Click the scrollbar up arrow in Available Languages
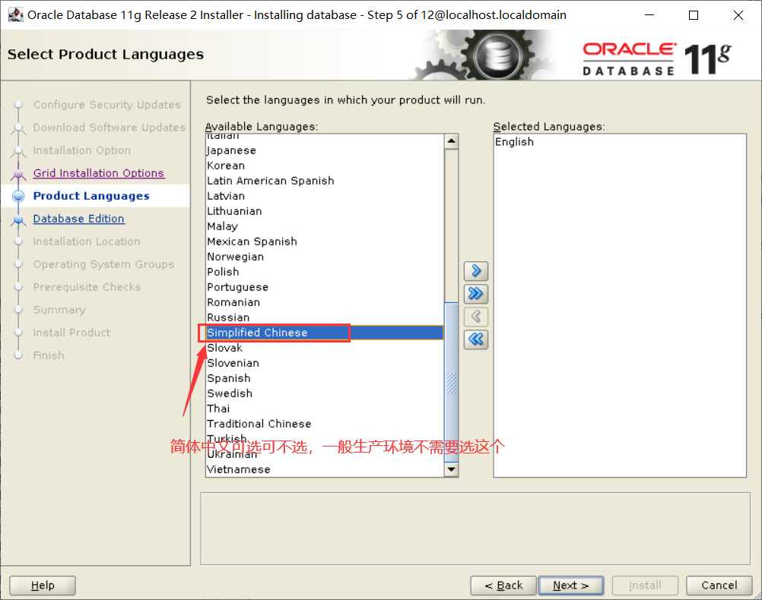 click(x=452, y=141)
